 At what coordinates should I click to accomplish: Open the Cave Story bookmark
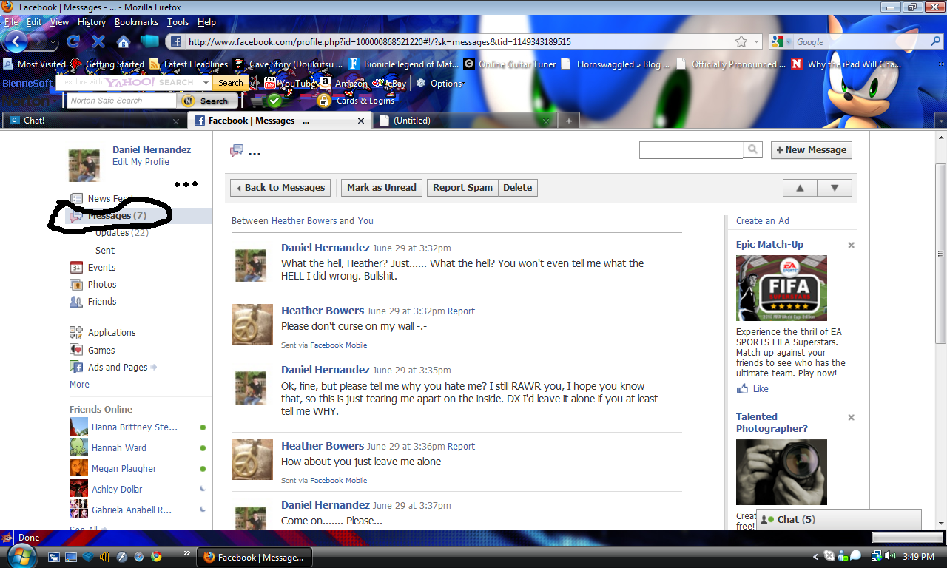click(287, 64)
